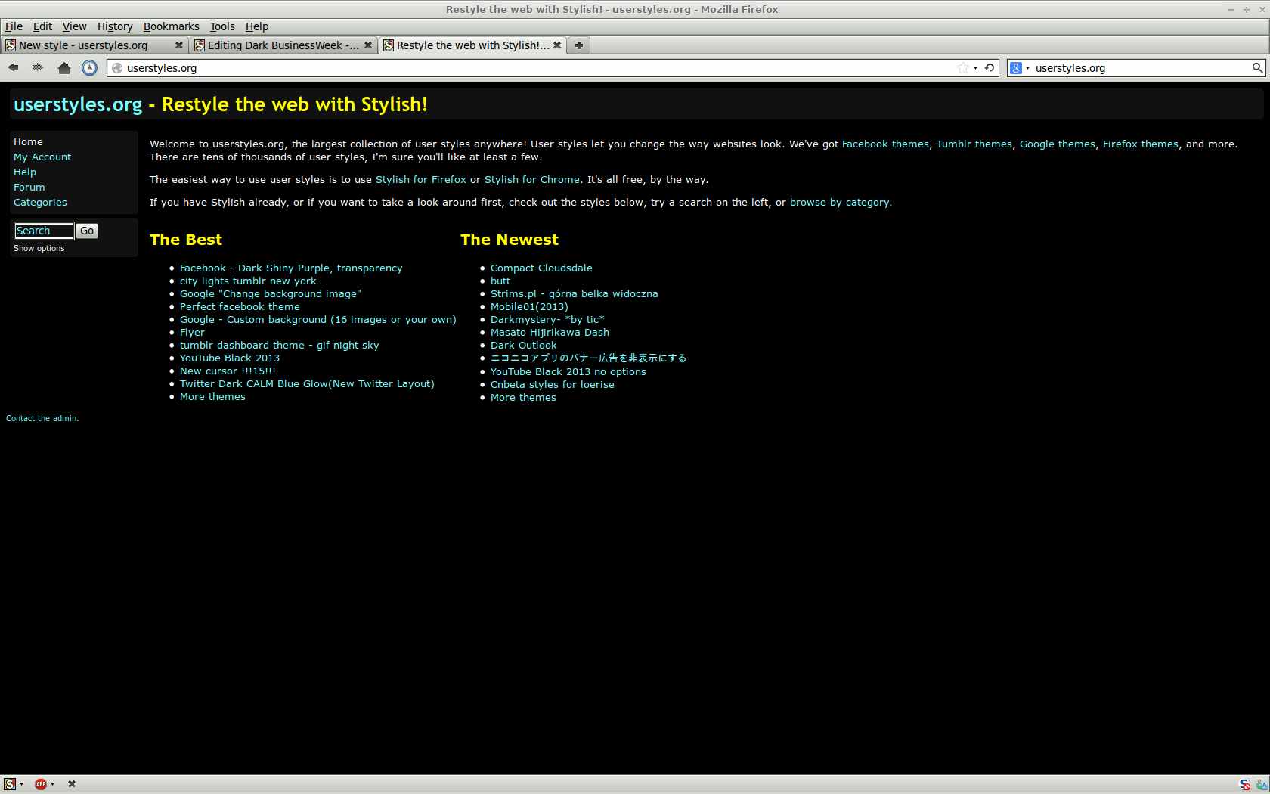Open the Edit menu
1270x794 pixels.
(x=42, y=26)
